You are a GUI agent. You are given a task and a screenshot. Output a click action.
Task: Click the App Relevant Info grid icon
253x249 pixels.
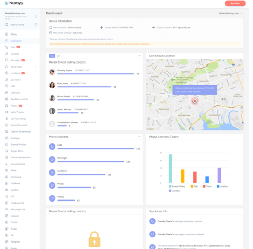click(x=7, y=99)
